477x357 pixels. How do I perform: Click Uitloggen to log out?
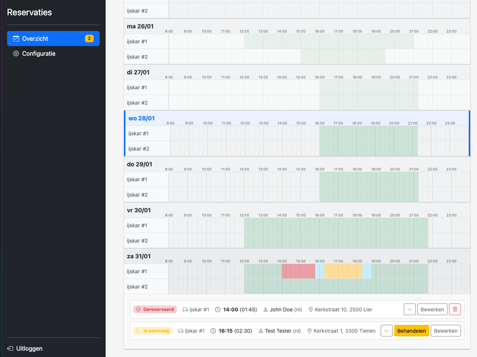(x=25, y=348)
